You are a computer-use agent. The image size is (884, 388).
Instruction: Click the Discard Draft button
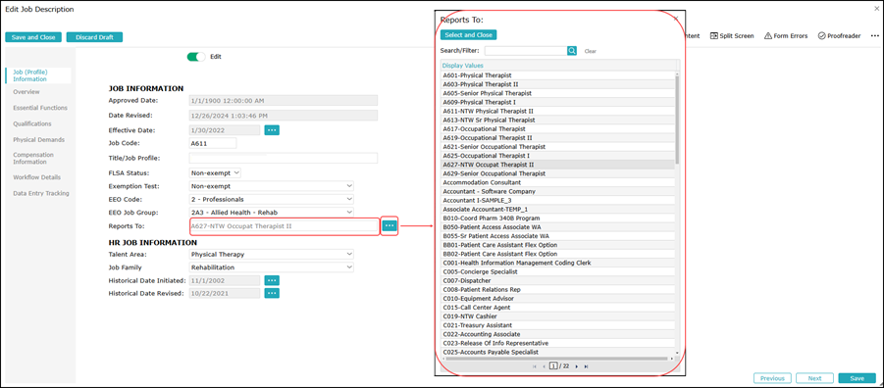click(94, 37)
